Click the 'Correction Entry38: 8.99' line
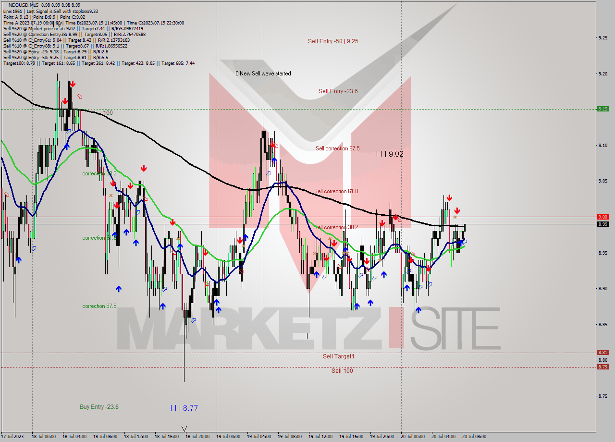The image size is (615, 442). [x=74, y=34]
